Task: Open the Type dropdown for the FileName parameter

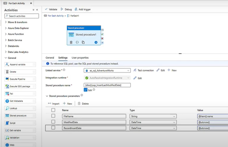Action: pyautogui.click(x=153, y=116)
